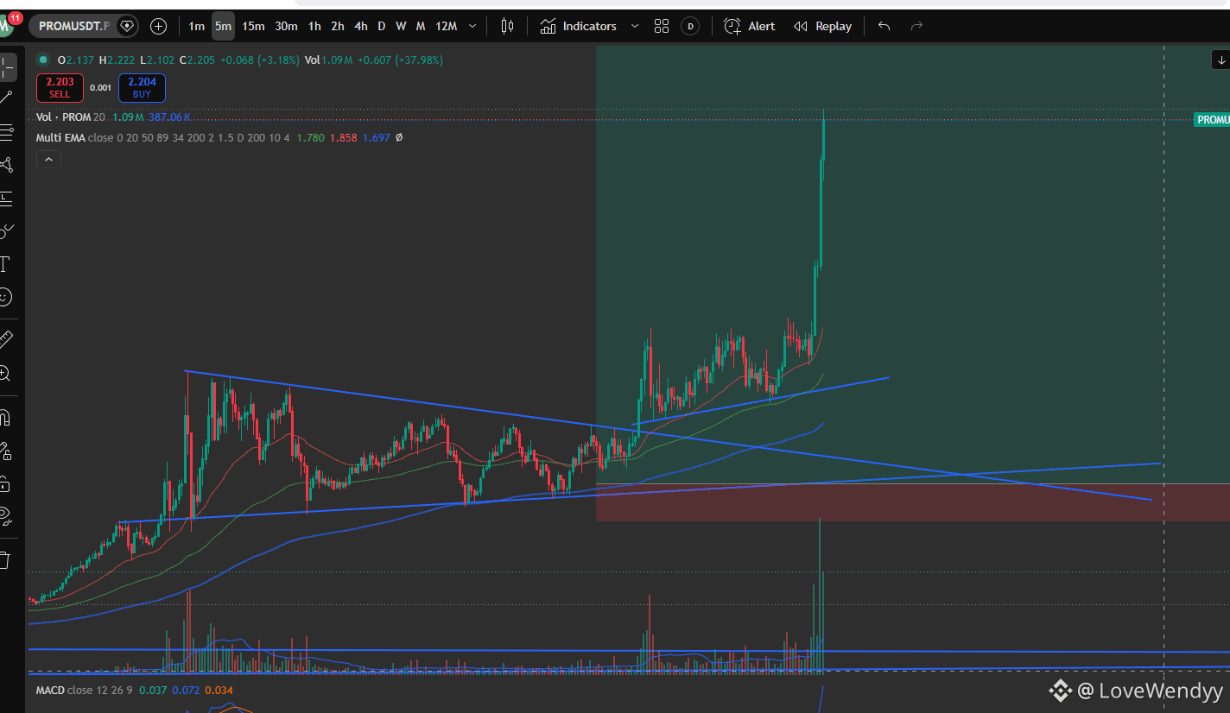Screen dimensions: 1230x713
Task: Create an Alert
Action: (750, 26)
